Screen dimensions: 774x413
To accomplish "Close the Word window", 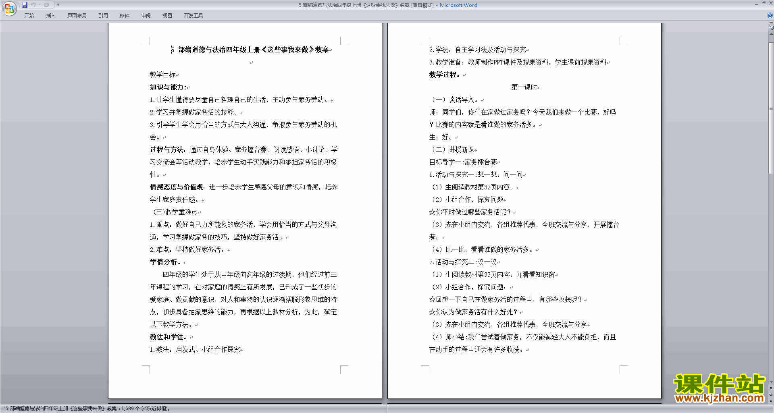I will click(x=771, y=3).
